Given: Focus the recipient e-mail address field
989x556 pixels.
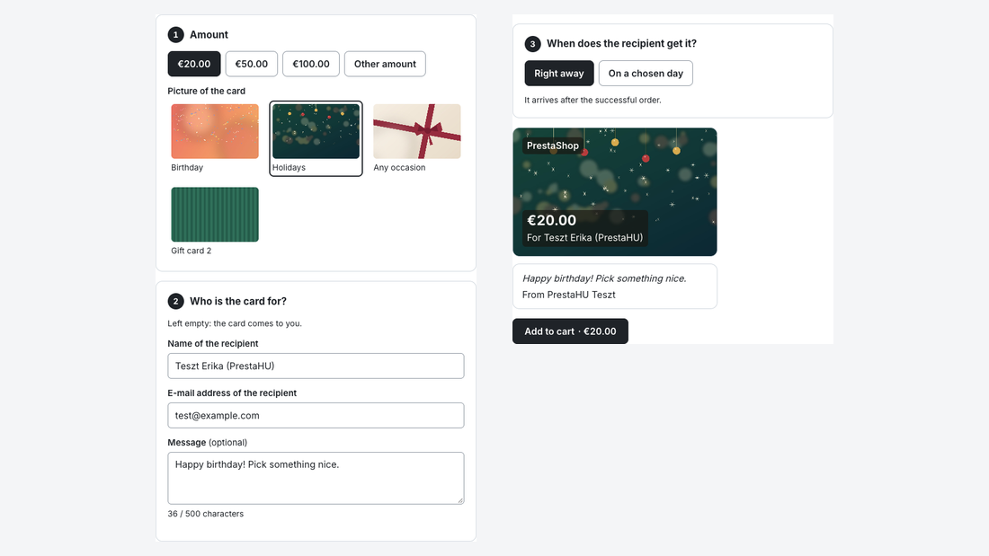Looking at the screenshot, I should pyautogui.click(x=316, y=415).
